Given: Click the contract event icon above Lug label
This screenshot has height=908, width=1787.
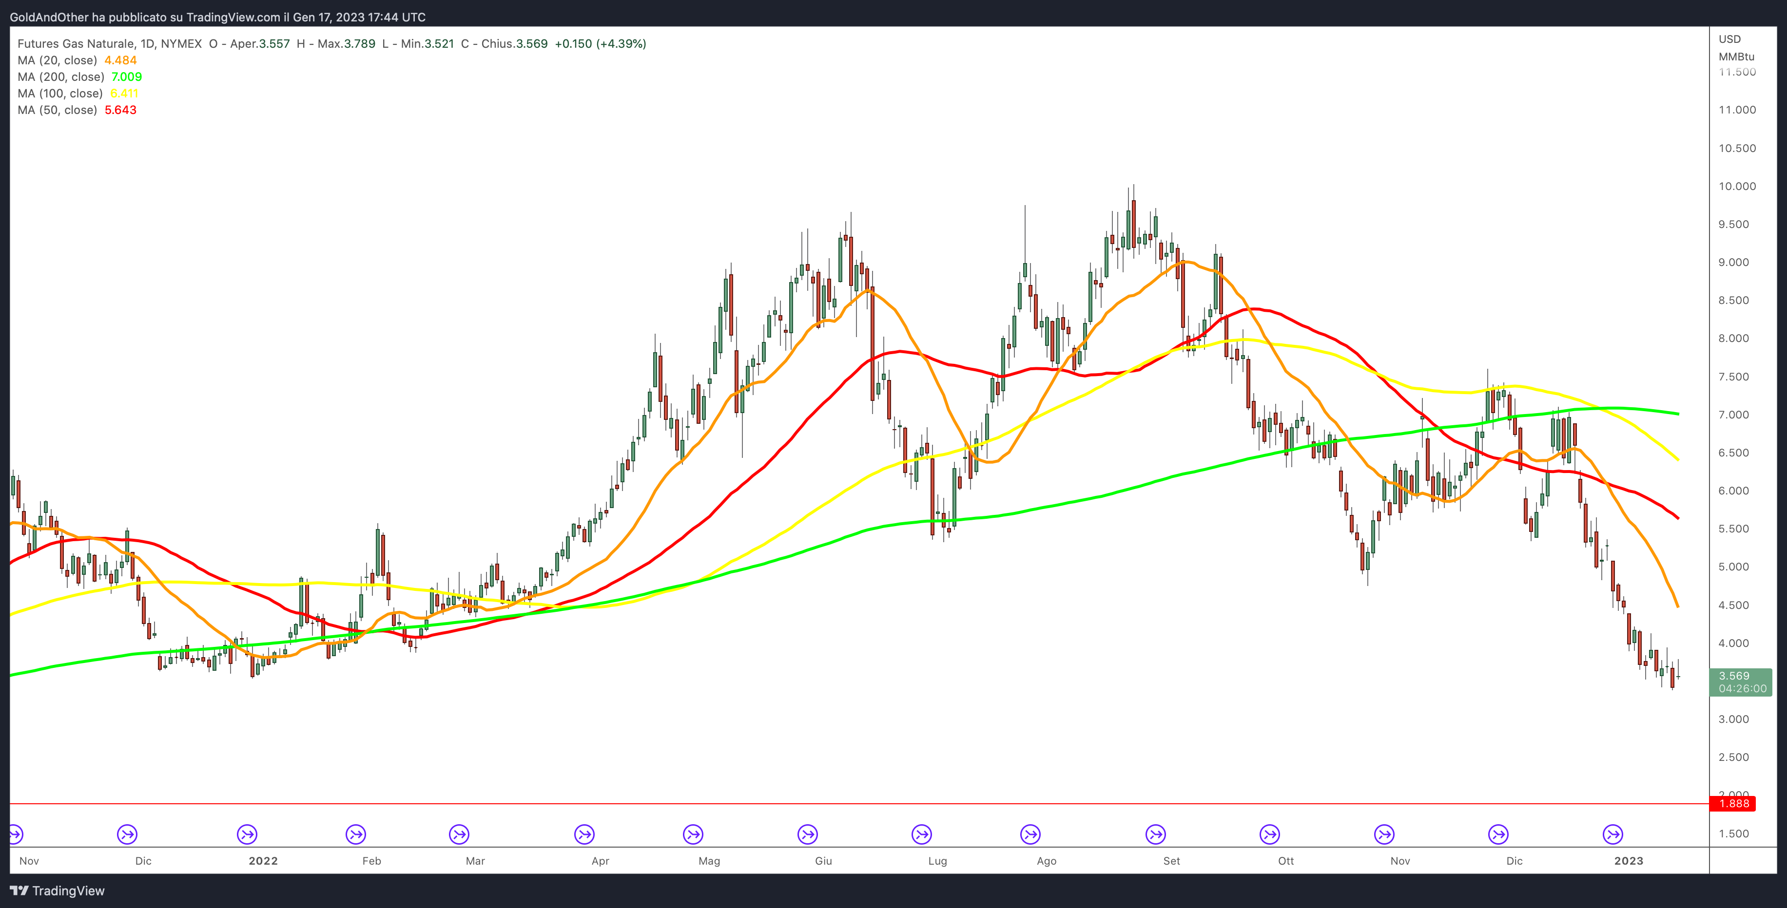Looking at the screenshot, I should pyautogui.click(x=922, y=834).
